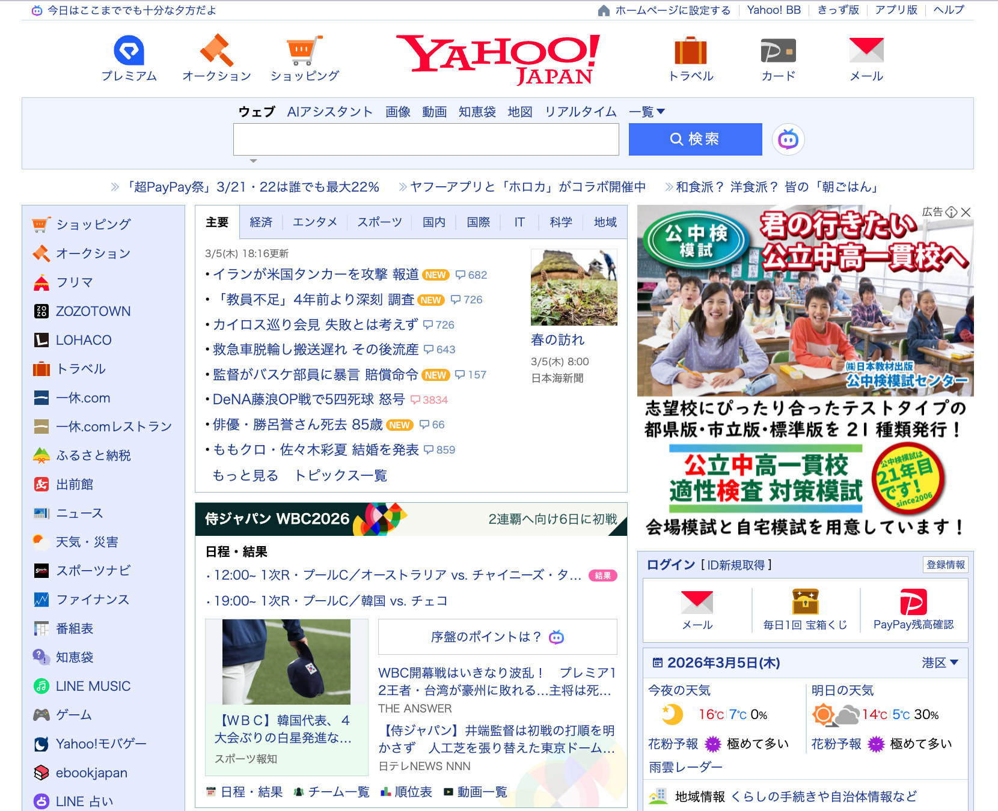Viewport: 998px width, 811px height.
Task: Switch to the 経済 news tab
Action: tap(261, 222)
